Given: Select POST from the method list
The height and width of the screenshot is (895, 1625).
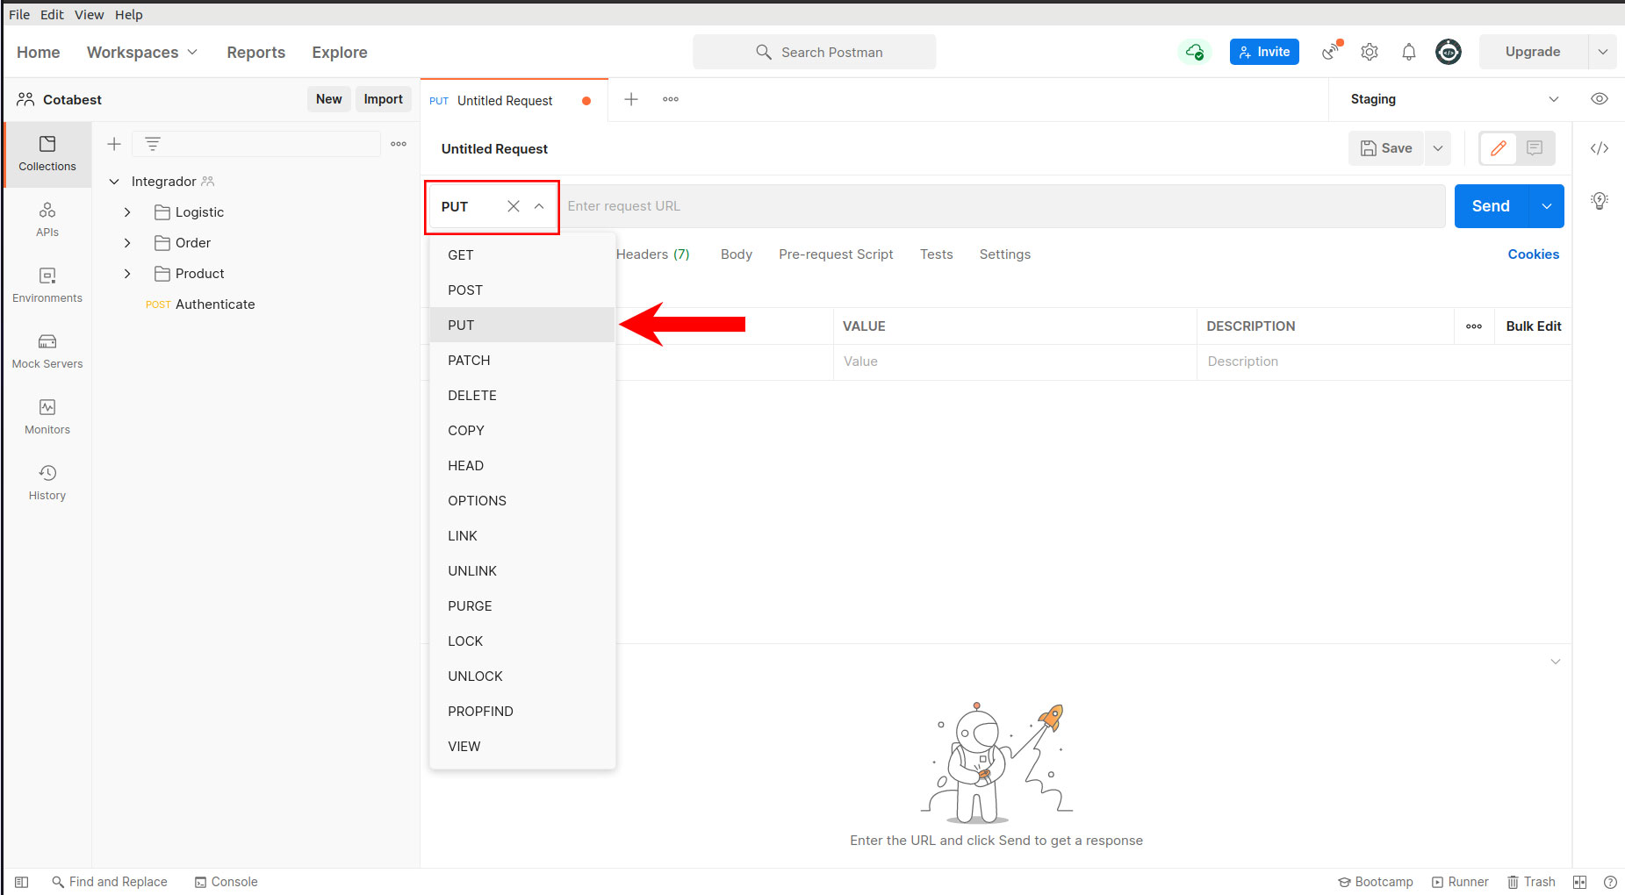Looking at the screenshot, I should (x=522, y=290).
